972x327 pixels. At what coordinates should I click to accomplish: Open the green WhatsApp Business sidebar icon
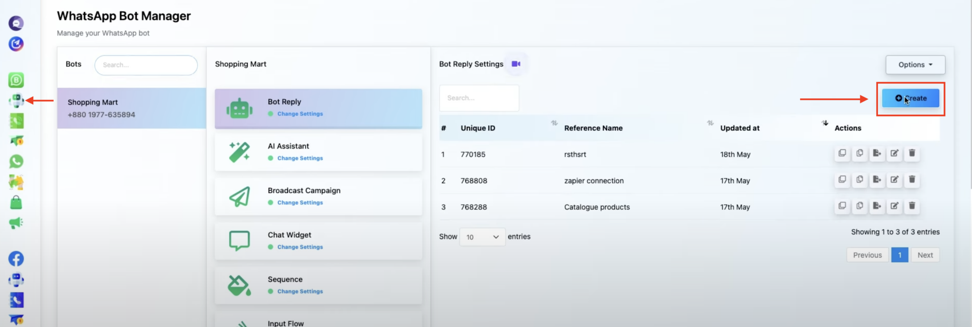(16, 80)
